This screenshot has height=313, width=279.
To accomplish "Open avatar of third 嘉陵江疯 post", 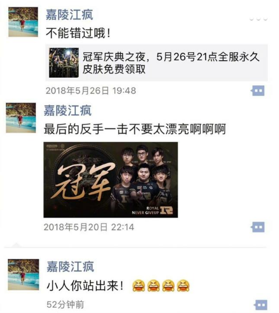I will pyautogui.click(x=24, y=275).
